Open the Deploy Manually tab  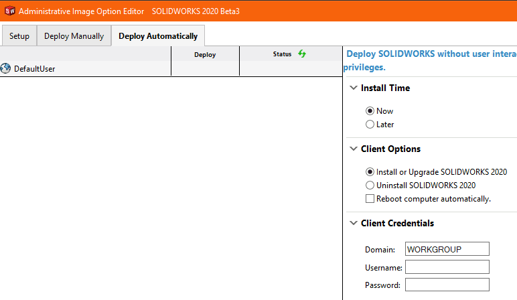74,36
